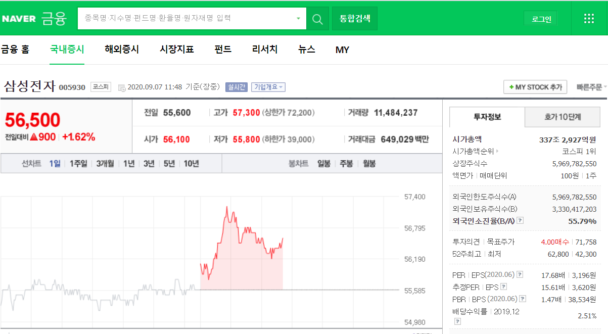The width and height of the screenshot is (608, 334).
Task: Click help icon under 배당수익률
Action: 457,321
